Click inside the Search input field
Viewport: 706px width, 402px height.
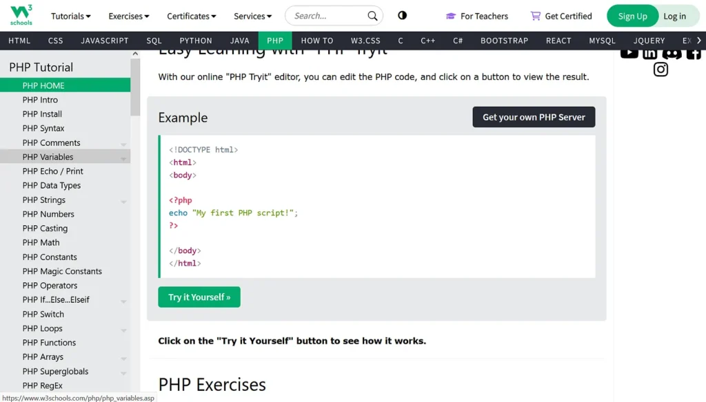[x=329, y=16]
